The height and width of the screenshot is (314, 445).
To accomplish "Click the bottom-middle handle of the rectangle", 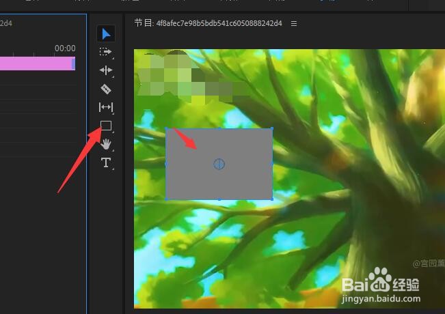I will (219, 199).
